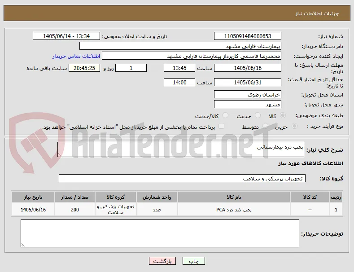Select the جزیی purchase type radio
This screenshot has width=354, height=272.
[x=294, y=126]
